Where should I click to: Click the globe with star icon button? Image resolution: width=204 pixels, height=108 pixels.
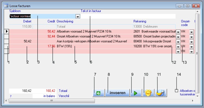161,93
